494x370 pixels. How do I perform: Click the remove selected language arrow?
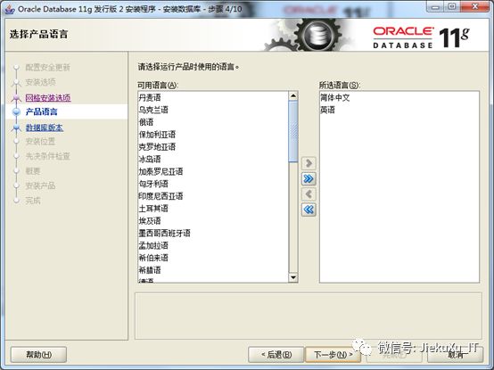pyautogui.click(x=309, y=194)
